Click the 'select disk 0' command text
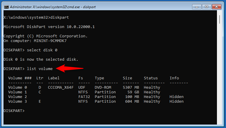The image size is (226, 128). click(x=42, y=50)
